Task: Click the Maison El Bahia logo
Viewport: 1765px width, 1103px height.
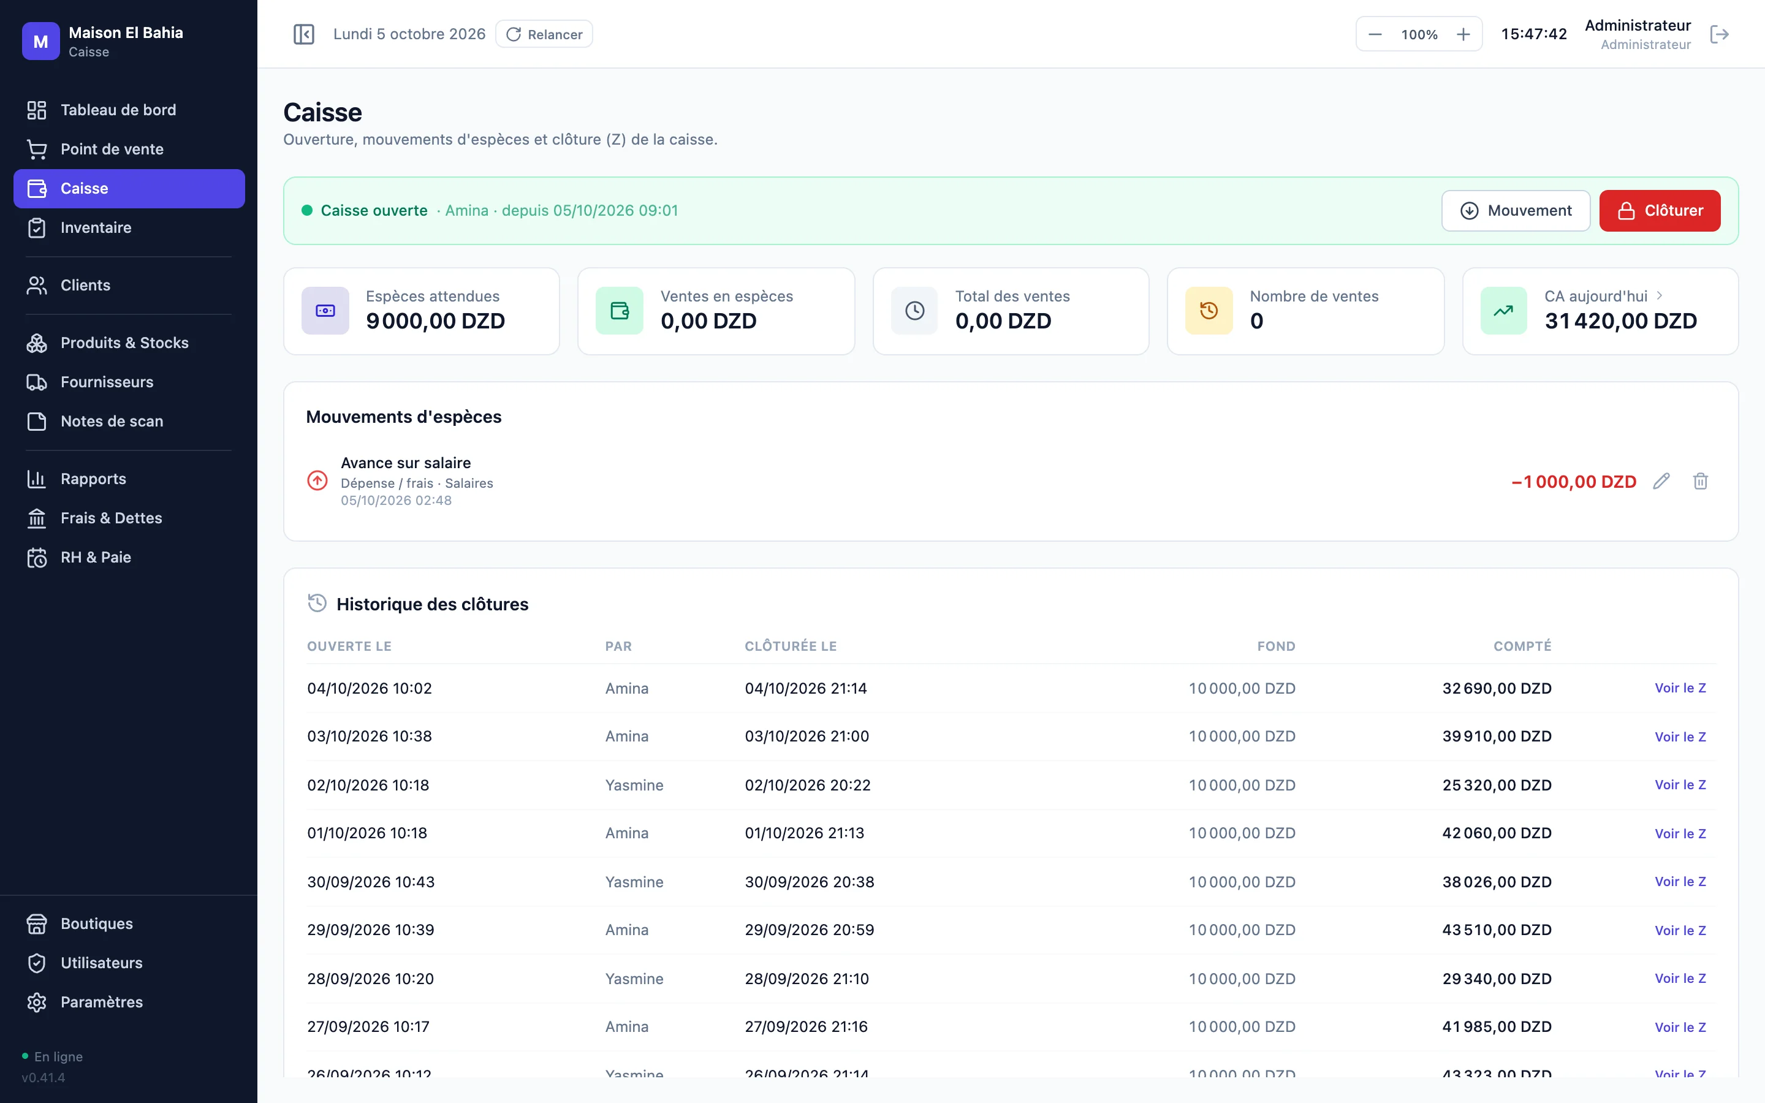Action: pos(41,42)
